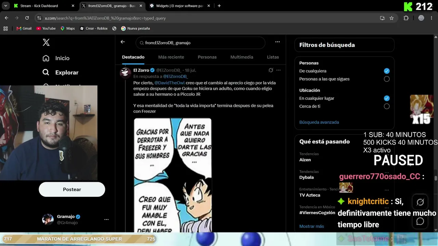Reload the current page
The height and width of the screenshot is (246, 438).
pyautogui.click(x=27, y=18)
